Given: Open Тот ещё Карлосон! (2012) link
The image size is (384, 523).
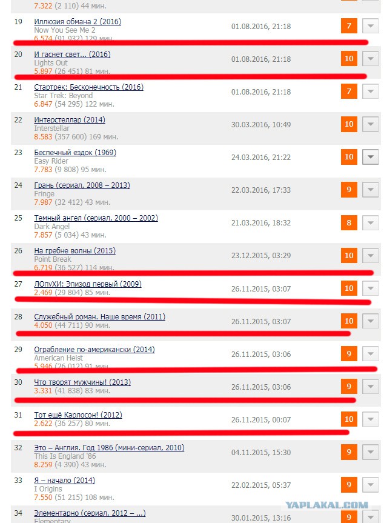Looking at the screenshot, I should point(78,415).
